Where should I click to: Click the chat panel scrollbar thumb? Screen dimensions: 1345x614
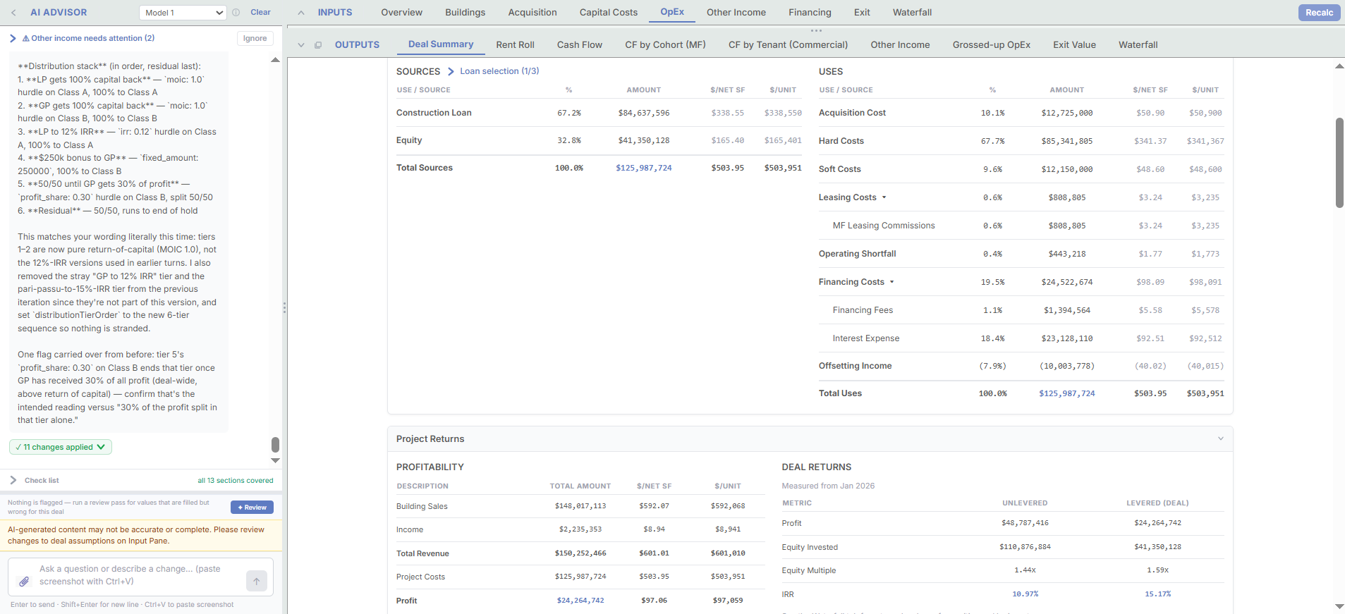275,445
